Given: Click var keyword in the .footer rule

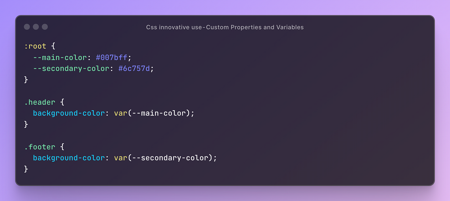Looking at the screenshot, I should click(121, 158).
